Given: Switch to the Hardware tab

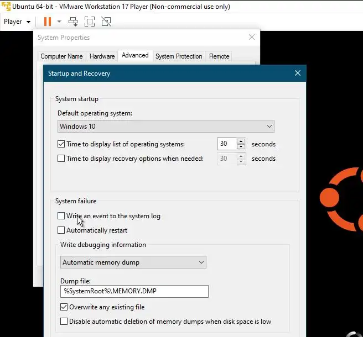Looking at the screenshot, I should coord(102,56).
